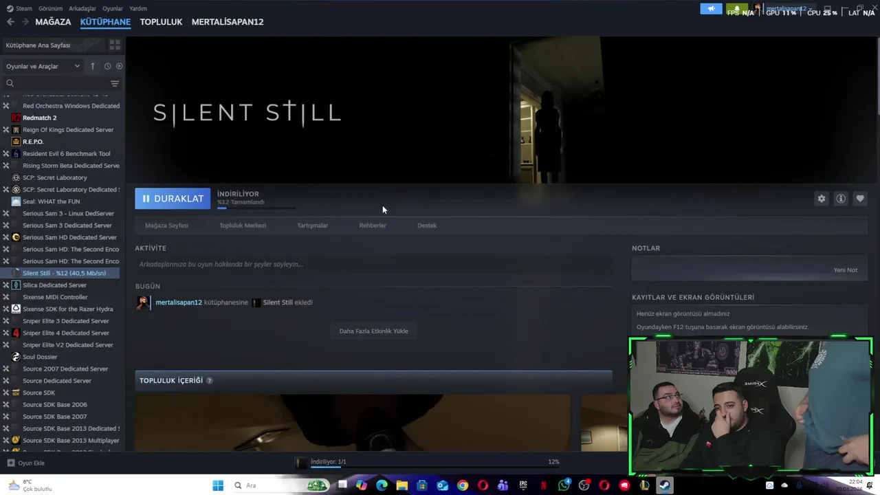Open the game info icon
The height and width of the screenshot is (495, 880).
[841, 199]
